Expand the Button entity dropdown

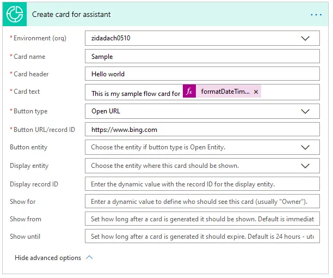305,147
